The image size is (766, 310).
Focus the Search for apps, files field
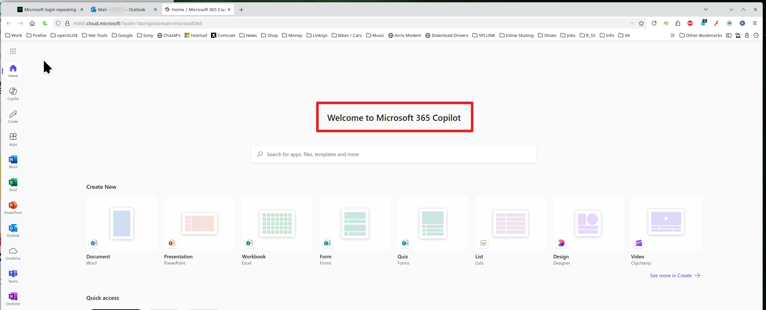394,154
